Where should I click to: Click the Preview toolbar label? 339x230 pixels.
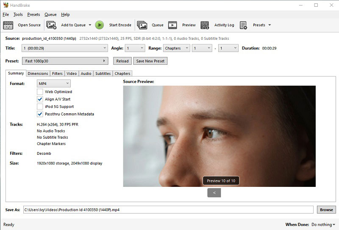[x=189, y=25]
